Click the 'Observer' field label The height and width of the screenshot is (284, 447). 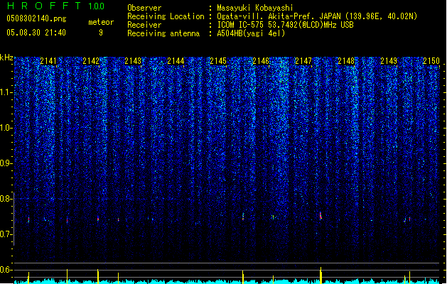144,8
